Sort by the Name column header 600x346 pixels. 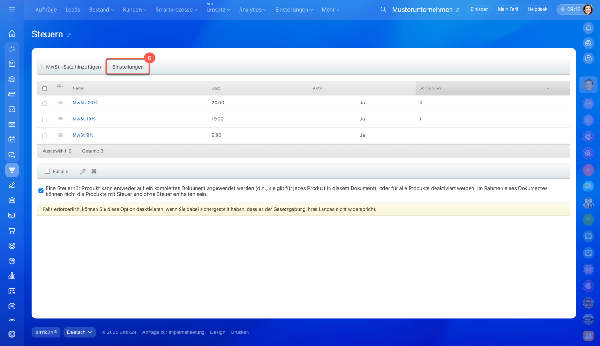pyautogui.click(x=78, y=88)
